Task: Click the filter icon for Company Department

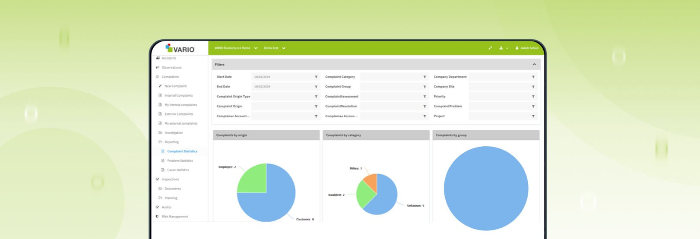Action: coord(533,77)
